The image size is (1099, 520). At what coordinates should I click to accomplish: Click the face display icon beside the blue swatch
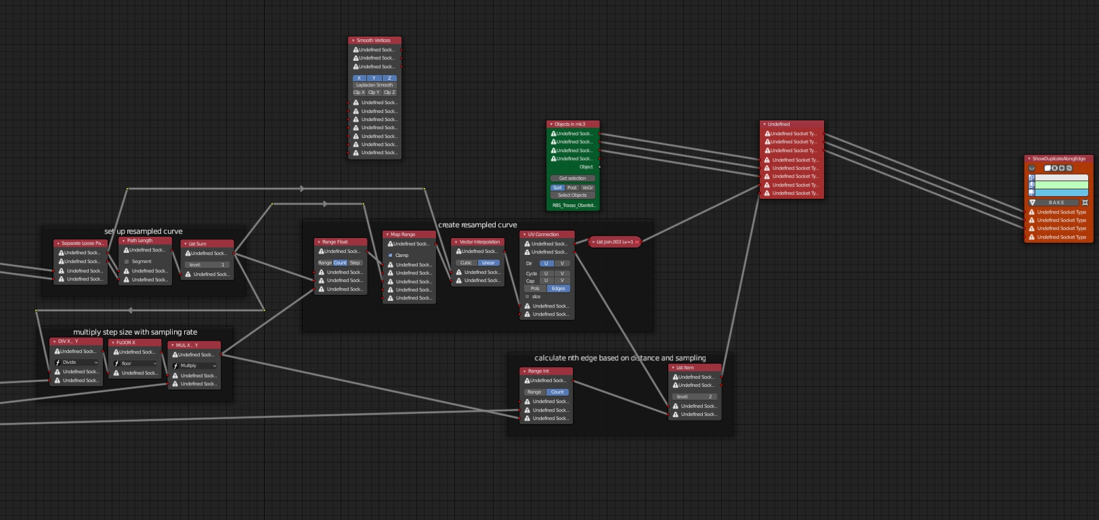click(1032, 193)
